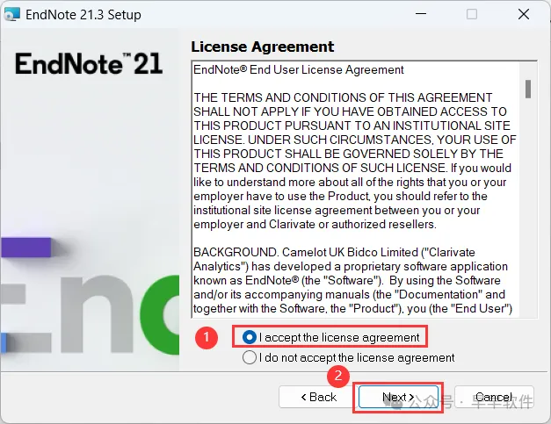The height and width of the screenshot is (424, 551).
Task: Click the purple bar graphic on side banner
Action: pos(25,247)
